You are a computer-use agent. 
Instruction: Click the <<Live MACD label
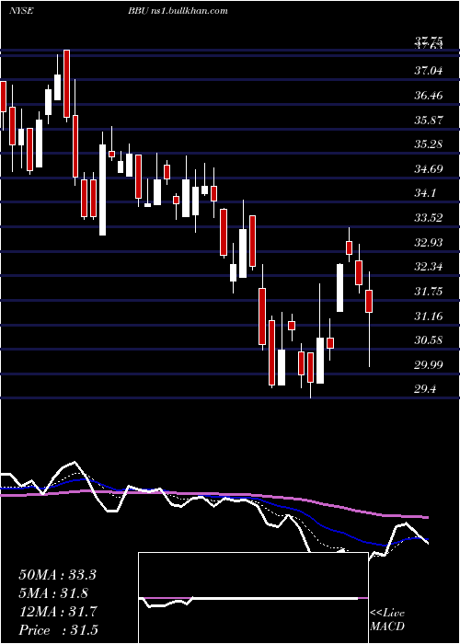click(387, 620)
